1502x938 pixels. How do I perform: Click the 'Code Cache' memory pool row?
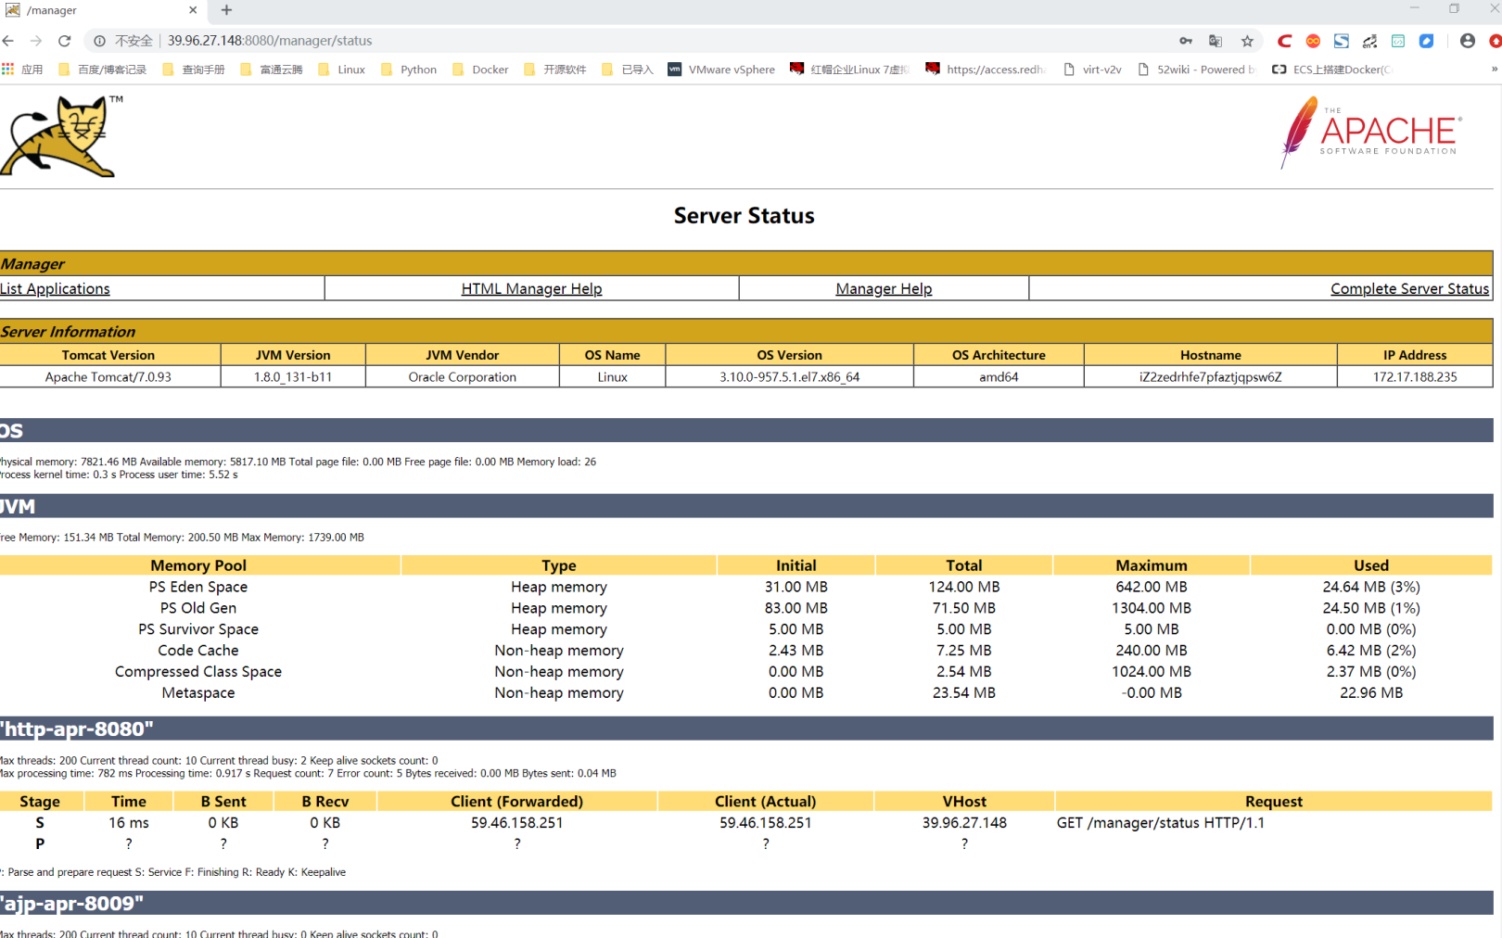point(746,651)
